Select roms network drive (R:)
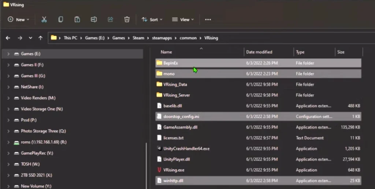Screen dimensions: 375x189 44,142
